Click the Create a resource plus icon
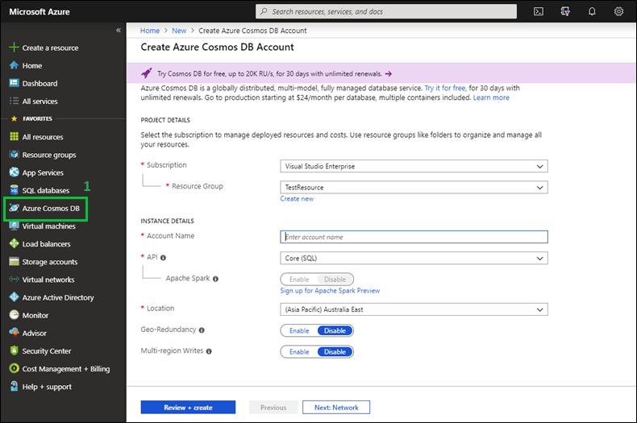637x423 pixels. (x=14, y=48)
